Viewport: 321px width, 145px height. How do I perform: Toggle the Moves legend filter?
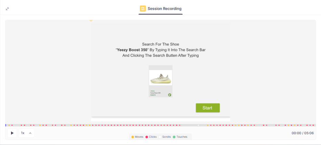coord(137,137)
